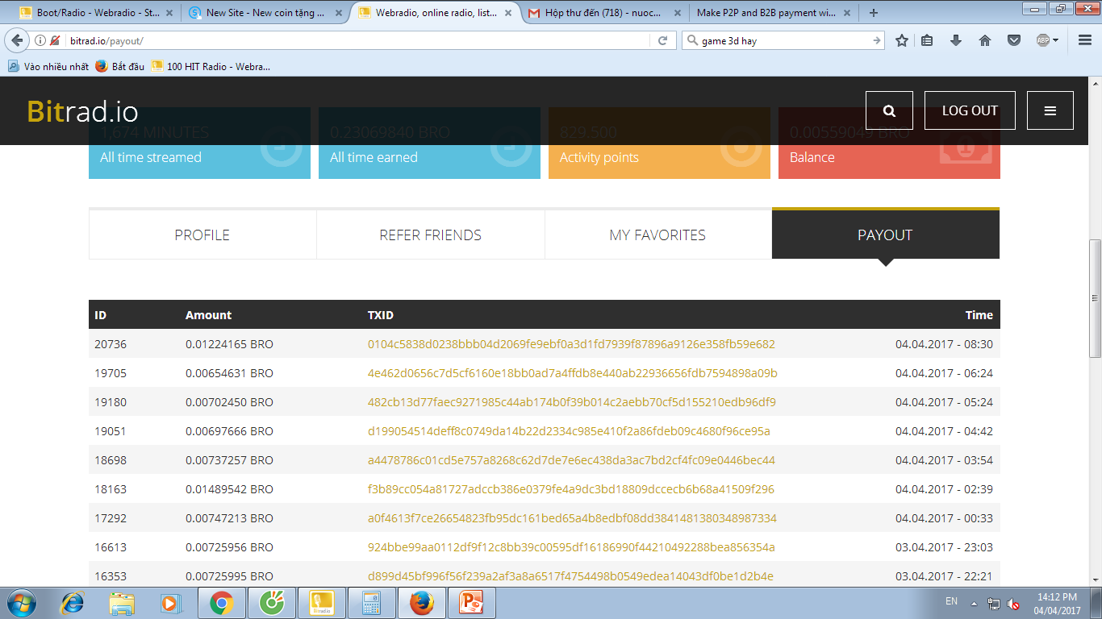Image resolution: width=1102 pixels, height=619 pixels.
Task: Select the Webradio, online radio browser tab
Action: click(x=434, y=12)
